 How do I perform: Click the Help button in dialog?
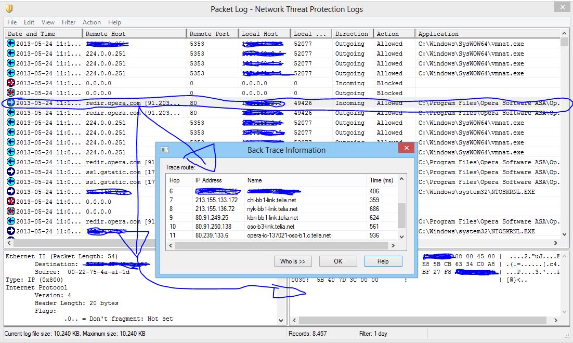(383, 261)
